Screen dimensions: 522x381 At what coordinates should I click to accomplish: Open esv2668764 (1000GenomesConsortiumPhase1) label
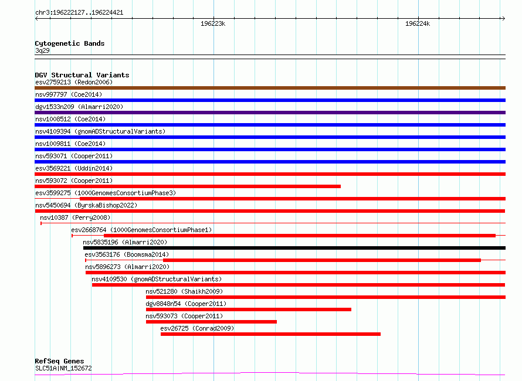(141, 230)
